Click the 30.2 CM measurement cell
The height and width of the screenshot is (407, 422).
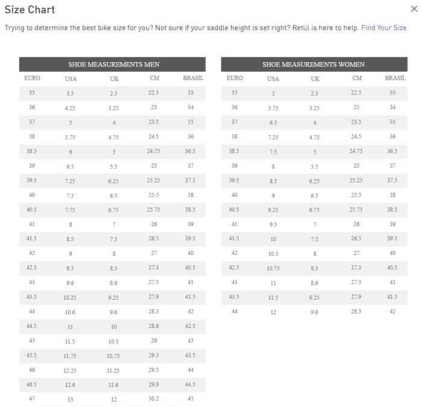(x=154, y=399)
